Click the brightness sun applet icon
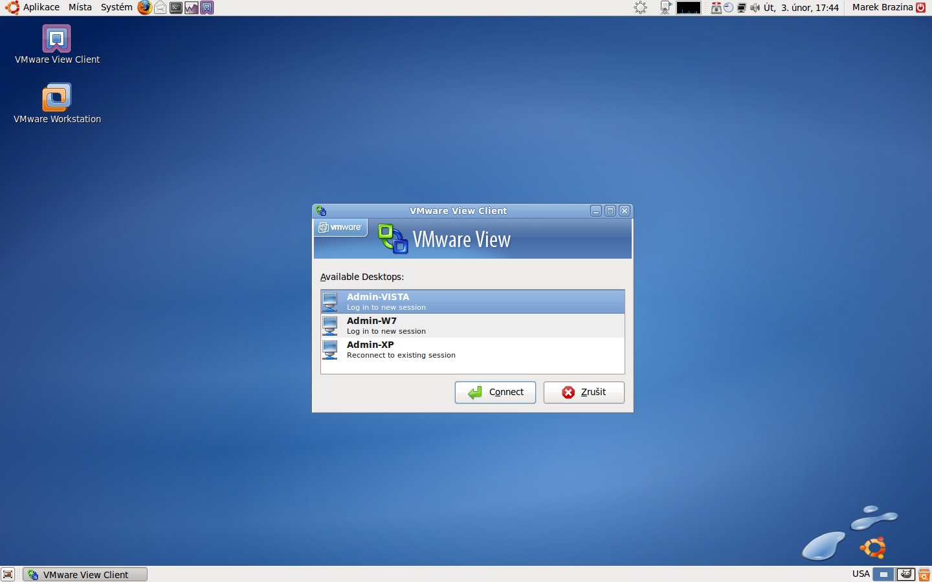 pos(641,8)
